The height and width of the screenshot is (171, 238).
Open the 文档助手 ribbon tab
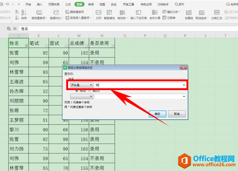pos(163,4)
